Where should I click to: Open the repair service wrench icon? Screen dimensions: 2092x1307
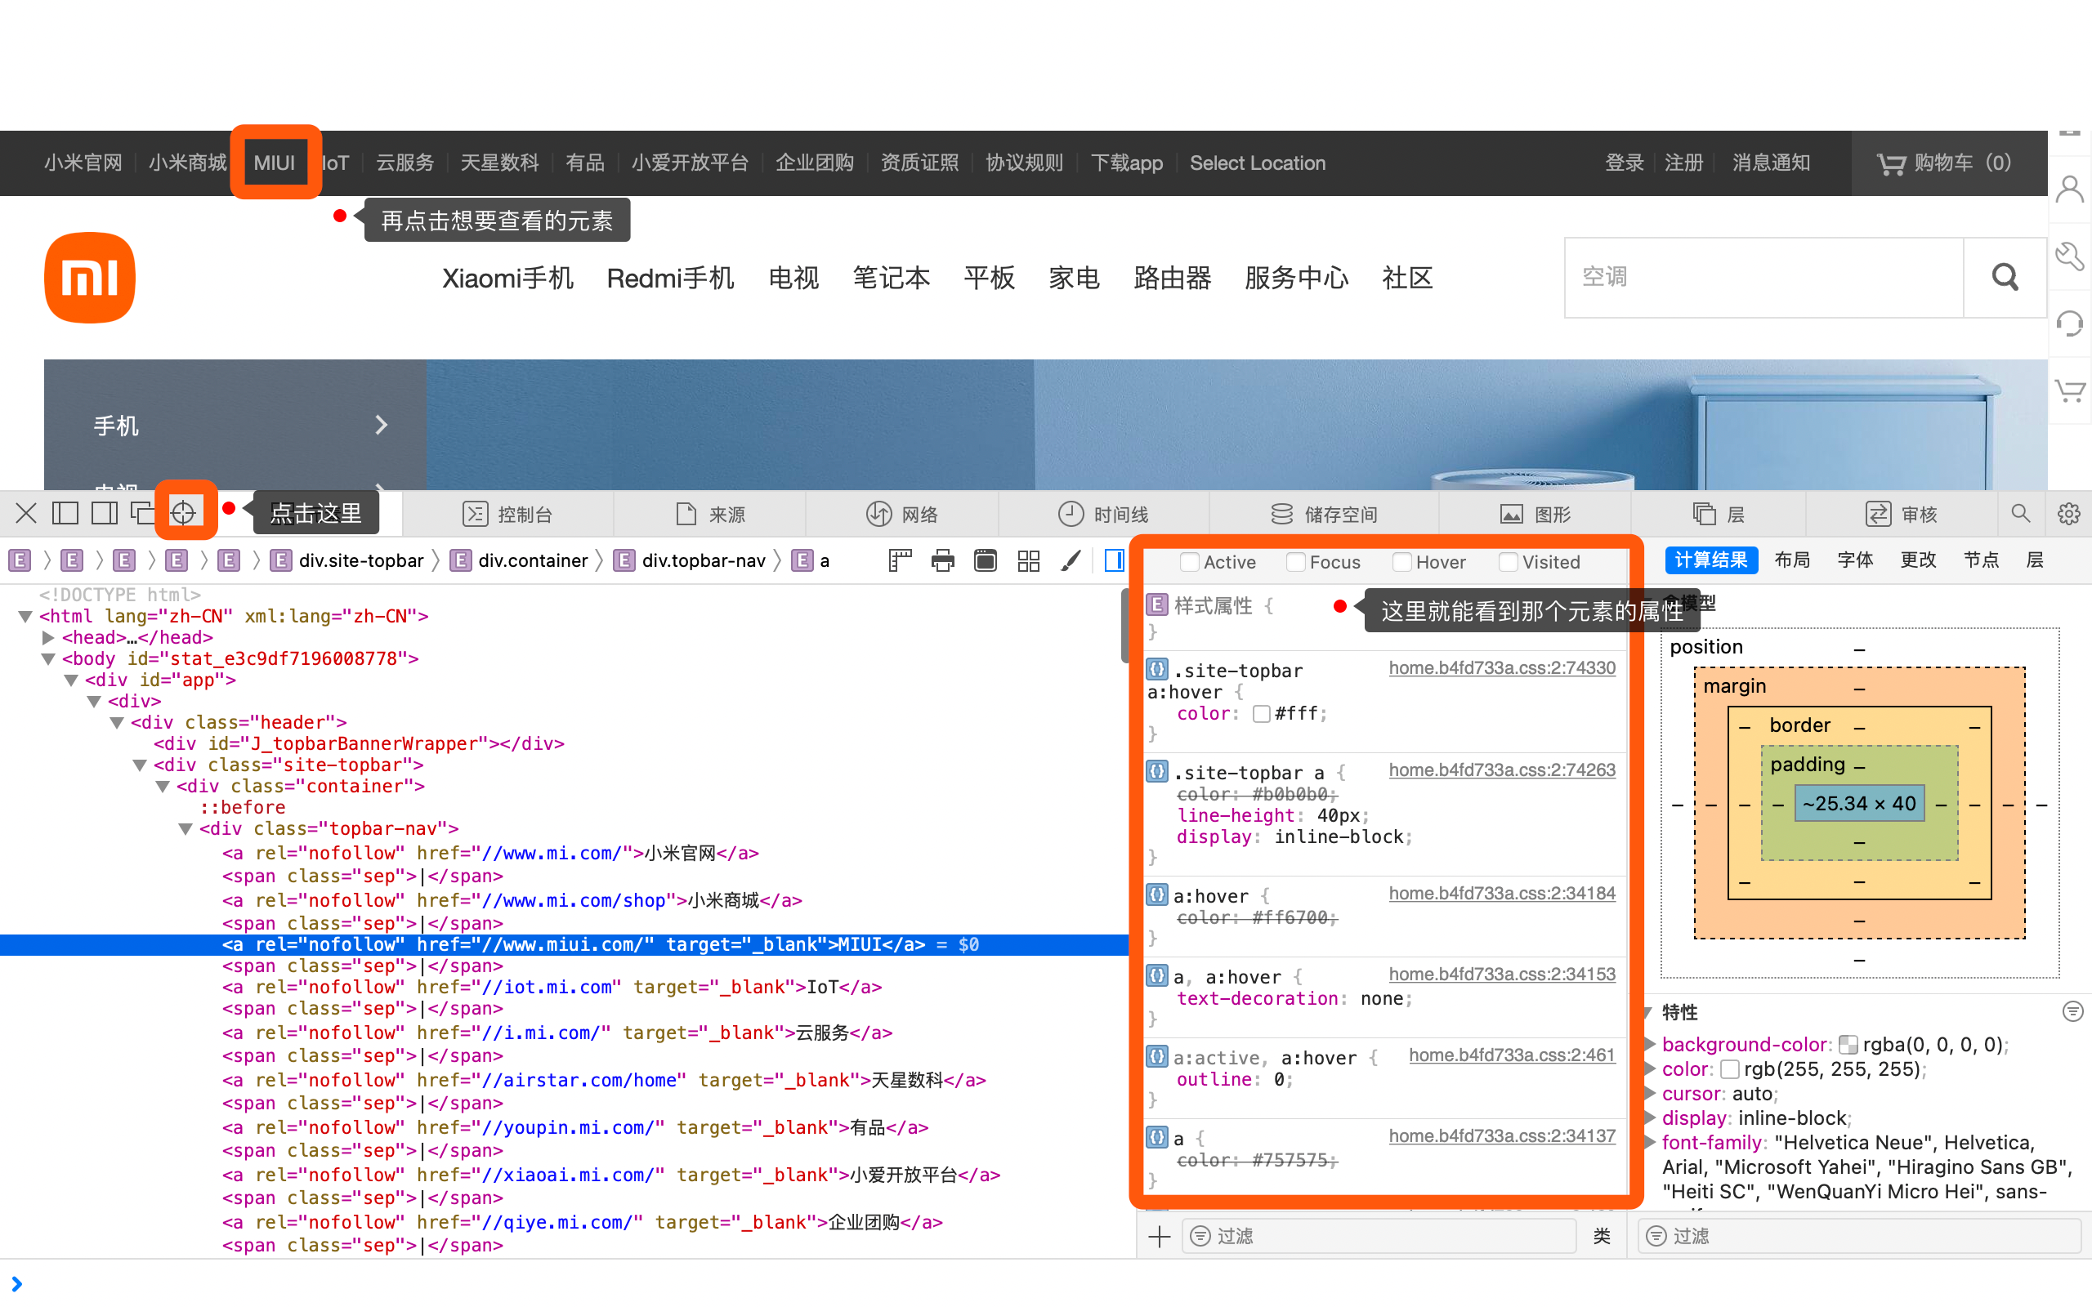point(2069,256)
